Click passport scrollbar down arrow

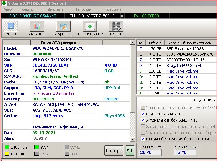tap(132, 139)
